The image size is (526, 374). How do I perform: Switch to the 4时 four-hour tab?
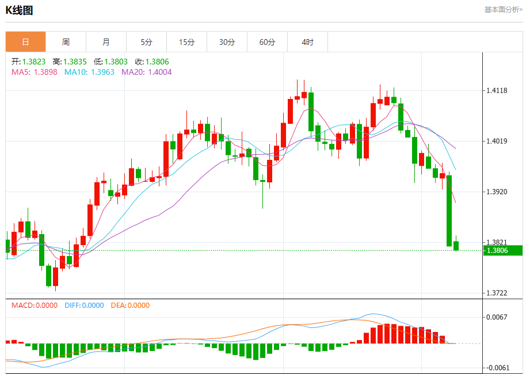click(307, 42)
